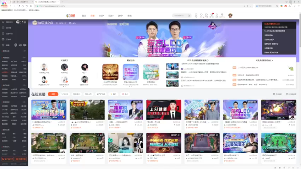Image resolution: width=301 pixels, height=169 pixels.
Task: Click the first S7.5 video thumbnail
Action: (x=172, y=66)
